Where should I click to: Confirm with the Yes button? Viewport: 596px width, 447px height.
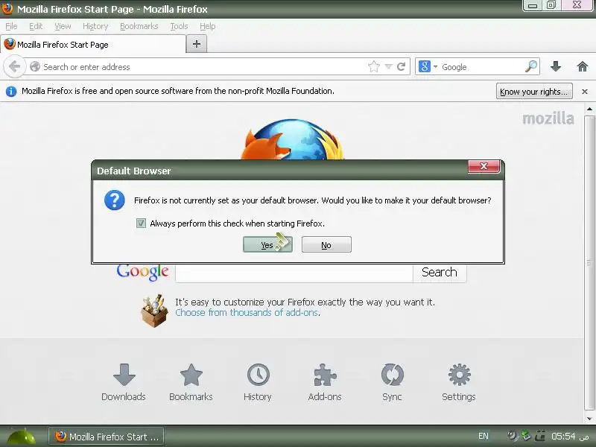point(267,244)
